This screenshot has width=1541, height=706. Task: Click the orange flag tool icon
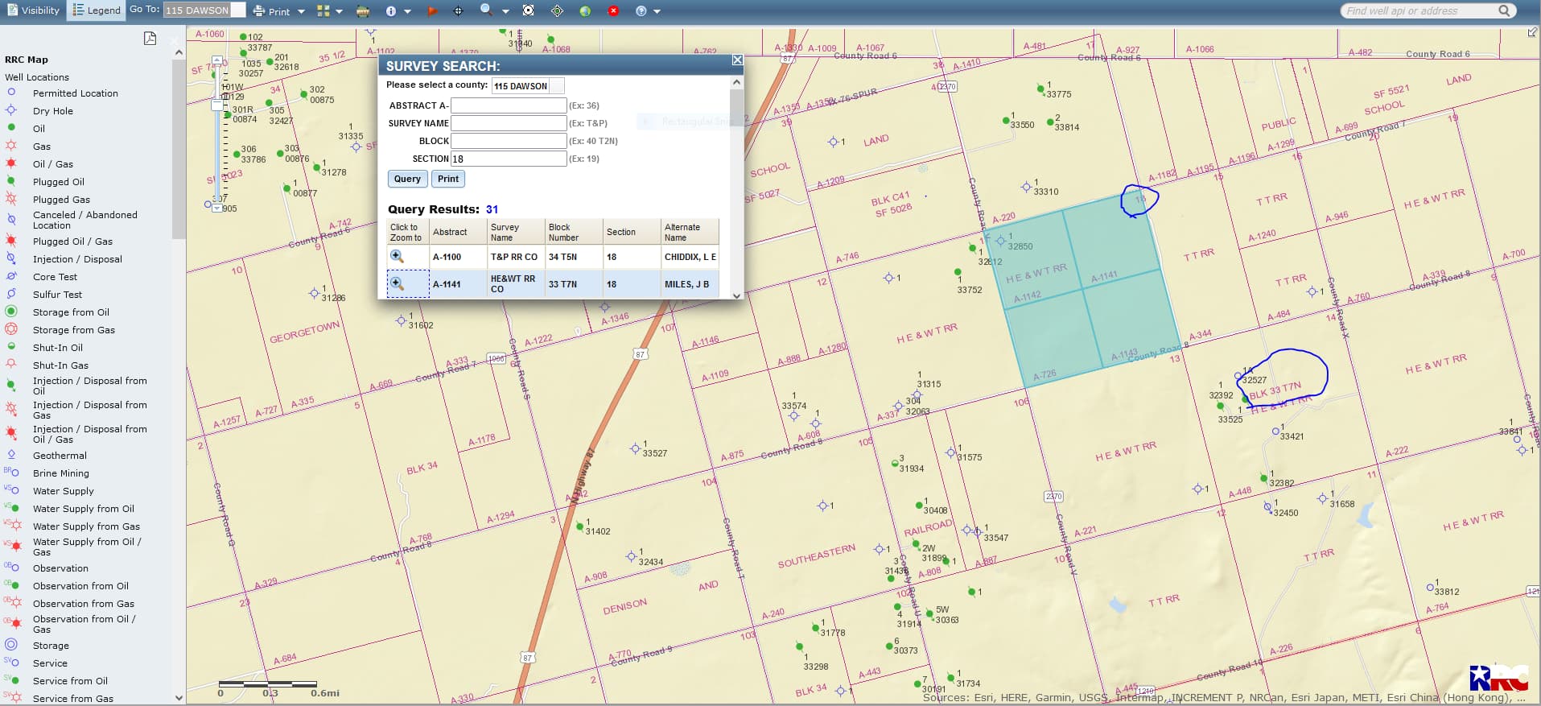(x=432, y=11)
